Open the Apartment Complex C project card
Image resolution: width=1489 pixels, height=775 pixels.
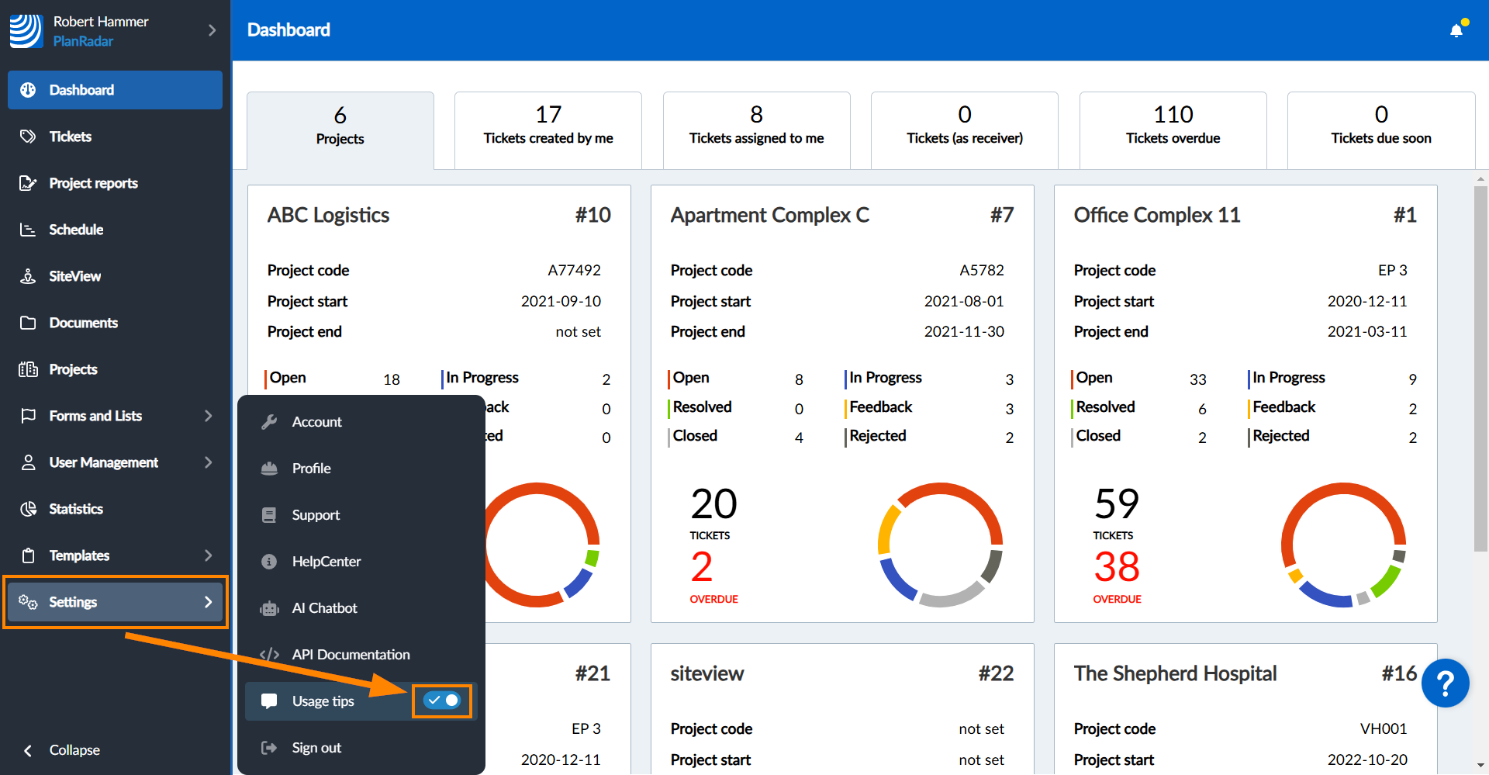pyautogui.click(x=769, y=215)
